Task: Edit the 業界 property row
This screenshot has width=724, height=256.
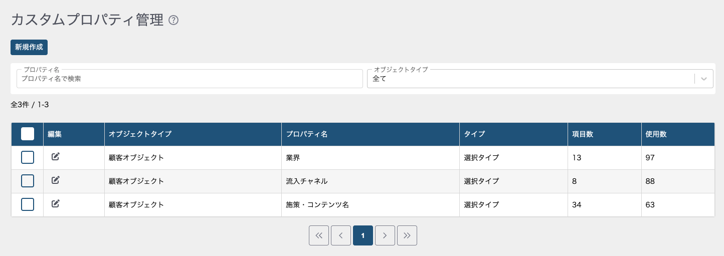Action: [x=56, y=157]
